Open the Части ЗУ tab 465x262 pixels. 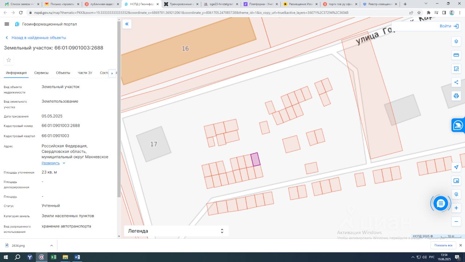(x=85, y=73)
